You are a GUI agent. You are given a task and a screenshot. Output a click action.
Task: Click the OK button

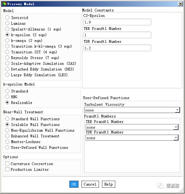coord(74,184)
